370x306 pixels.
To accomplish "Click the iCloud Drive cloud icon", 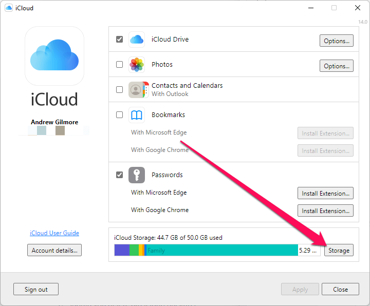I will [137, 40].
